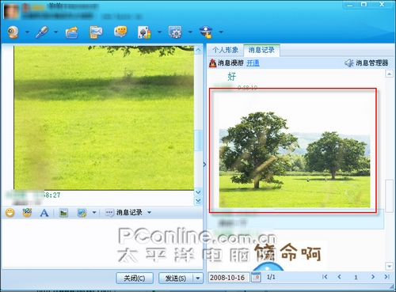
Task: Open the magic emoticon icon
Action: [27, 213]
